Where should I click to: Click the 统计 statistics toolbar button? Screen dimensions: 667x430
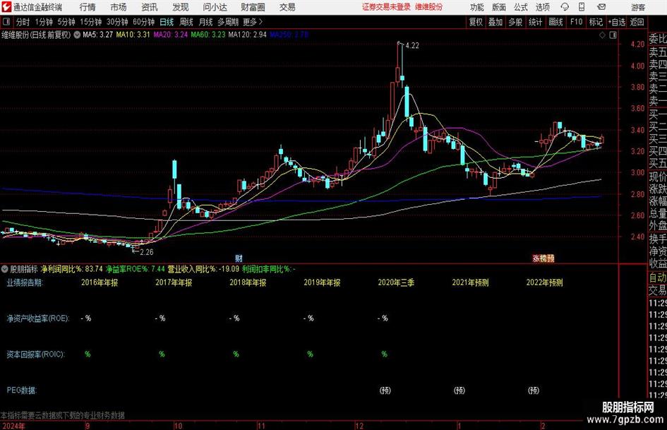tap(536, 22)
